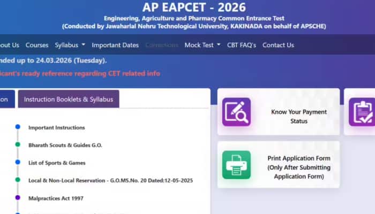Open Local & Non-Local Reservation G.O. link

click(110, 180)
